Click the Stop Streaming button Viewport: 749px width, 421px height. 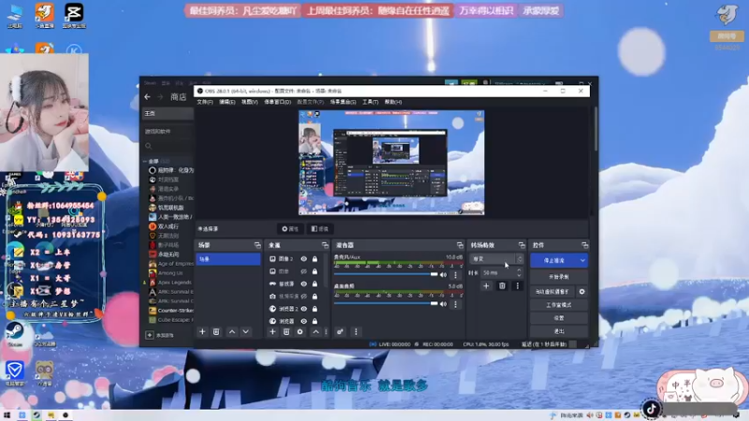pyautogui.click(x=554, y=261)
